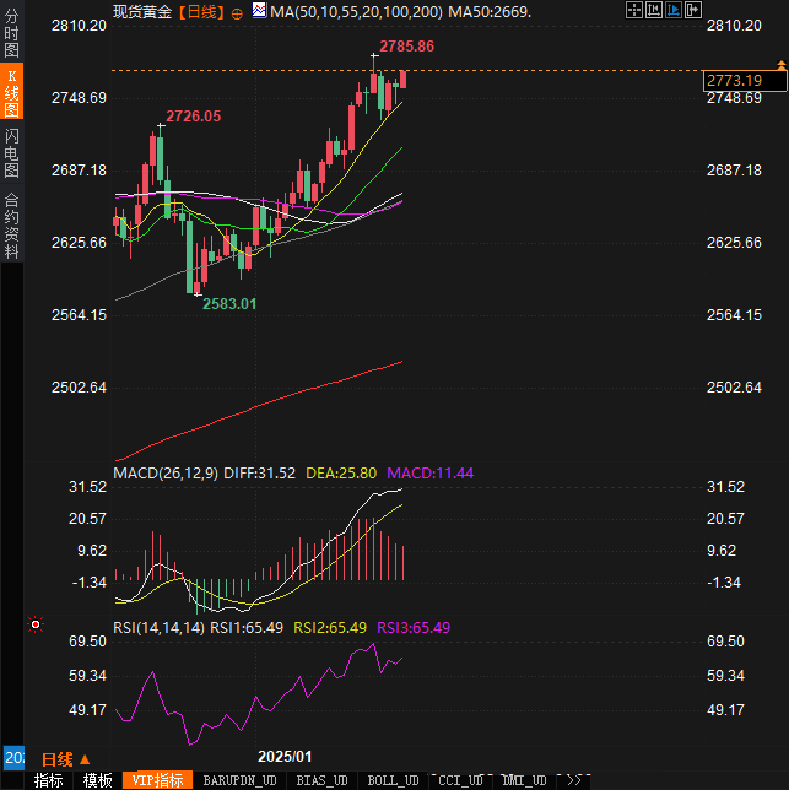Viewport: 789px width, 790px height.
Task: Click the second chart layout icon at top right
Action: [653, 10]
